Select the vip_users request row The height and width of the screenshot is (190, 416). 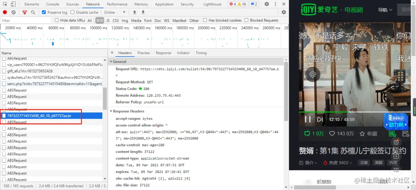click(51, 64)
